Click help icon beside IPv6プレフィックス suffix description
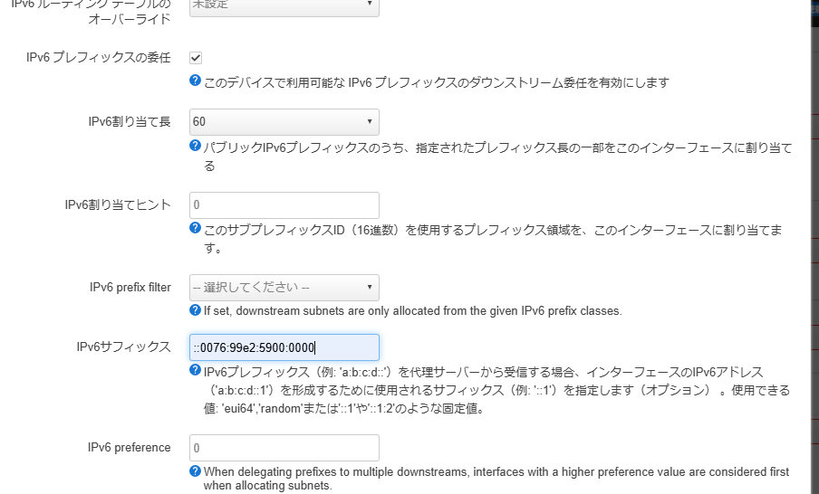The height and width of the screenshot is (494, 819). [x=195, y=370]
